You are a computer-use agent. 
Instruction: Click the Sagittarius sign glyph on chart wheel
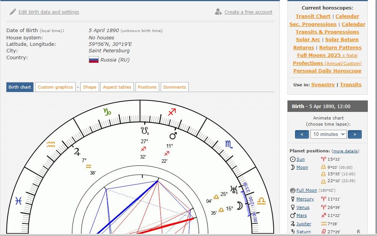pos(172,112)
